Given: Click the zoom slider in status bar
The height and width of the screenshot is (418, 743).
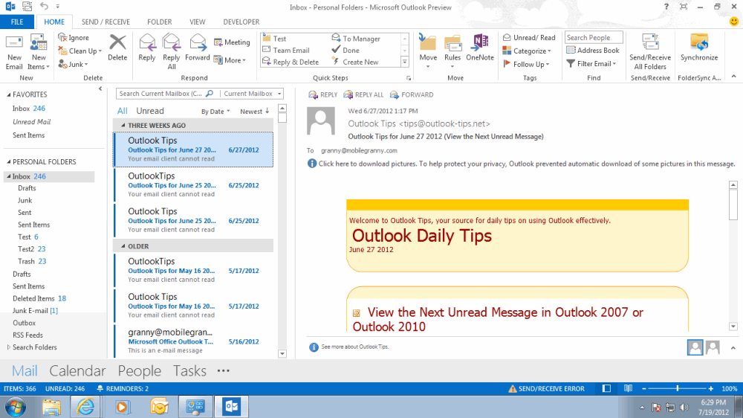Looking at the screenshot, I should coord(677,388).
